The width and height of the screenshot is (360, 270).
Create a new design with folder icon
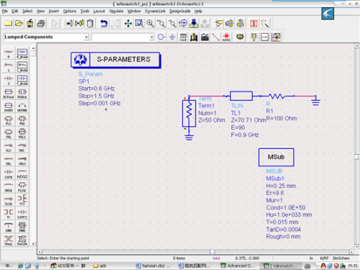(8, 23)
